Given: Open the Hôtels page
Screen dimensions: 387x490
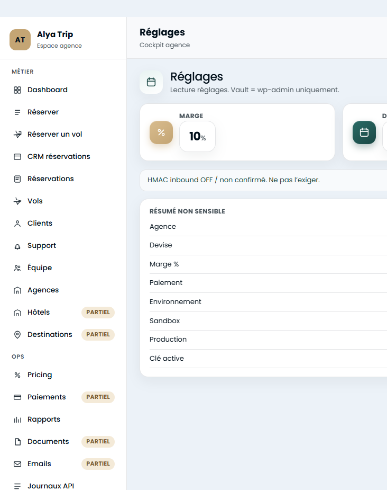Looking at the screenshot, I should pyautogui.click(x=63, y=313).
